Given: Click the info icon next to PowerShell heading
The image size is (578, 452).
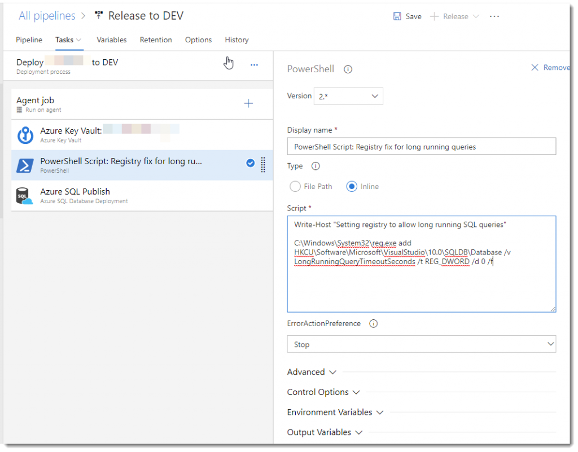Looking at the screenshot, I should (x=348, y=69).
